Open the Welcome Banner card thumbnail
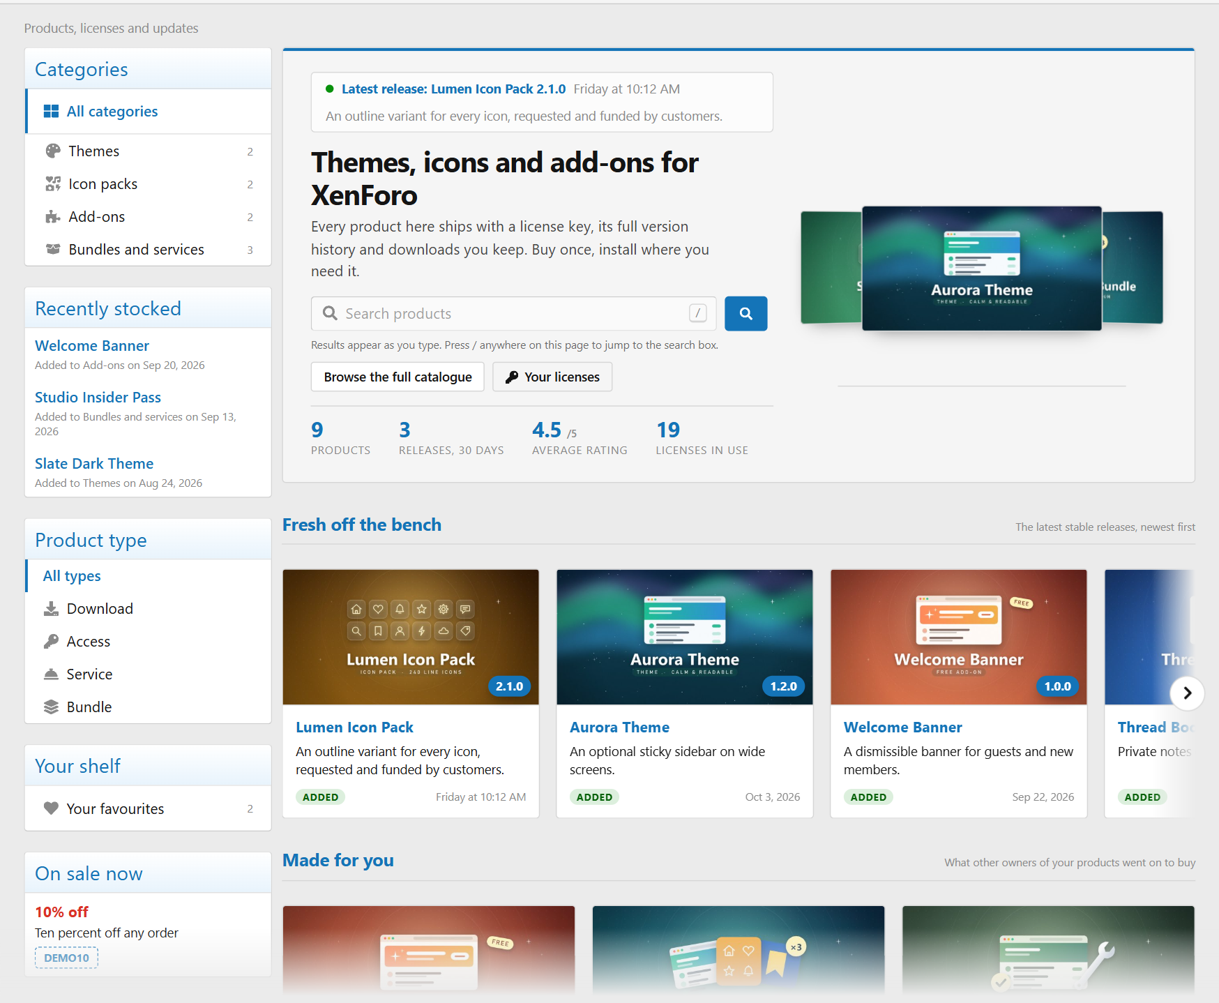The image size is (1219, 1003). click(959, 637)
